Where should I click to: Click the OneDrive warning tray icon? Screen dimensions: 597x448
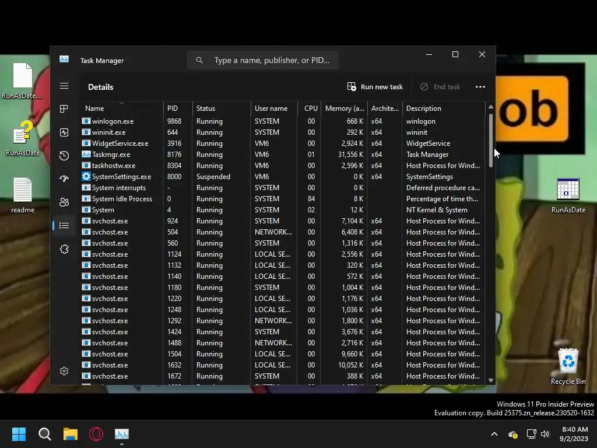tap(512, 434)
